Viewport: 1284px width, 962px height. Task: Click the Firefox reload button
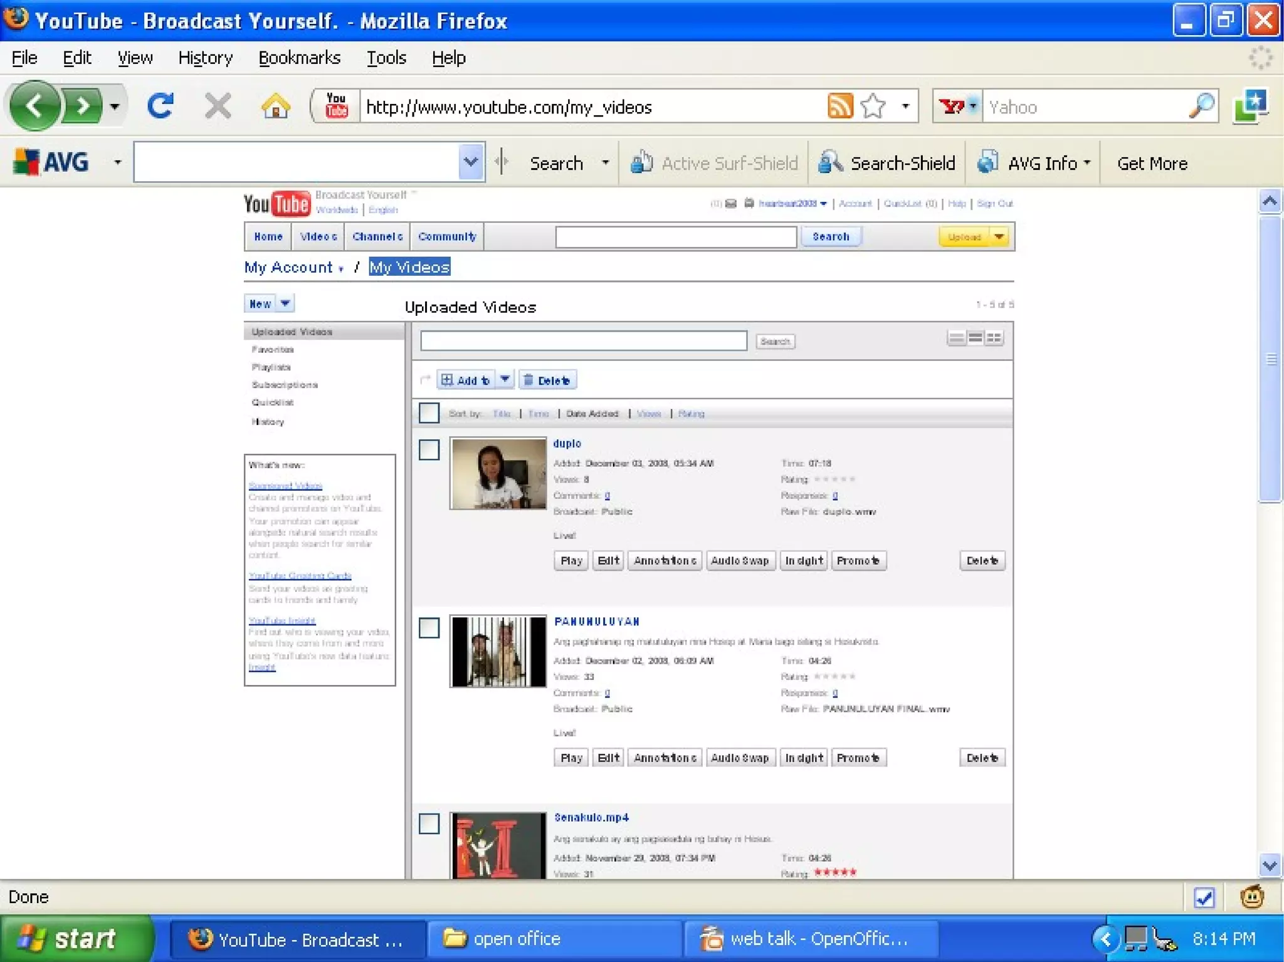click(160, 106)
